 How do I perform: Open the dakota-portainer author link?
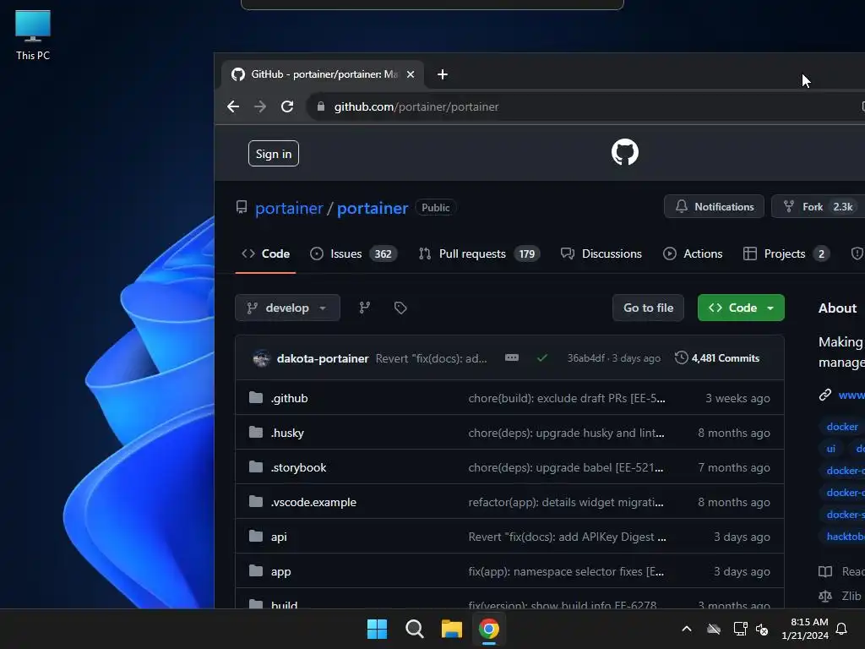(x=323, y=358)
